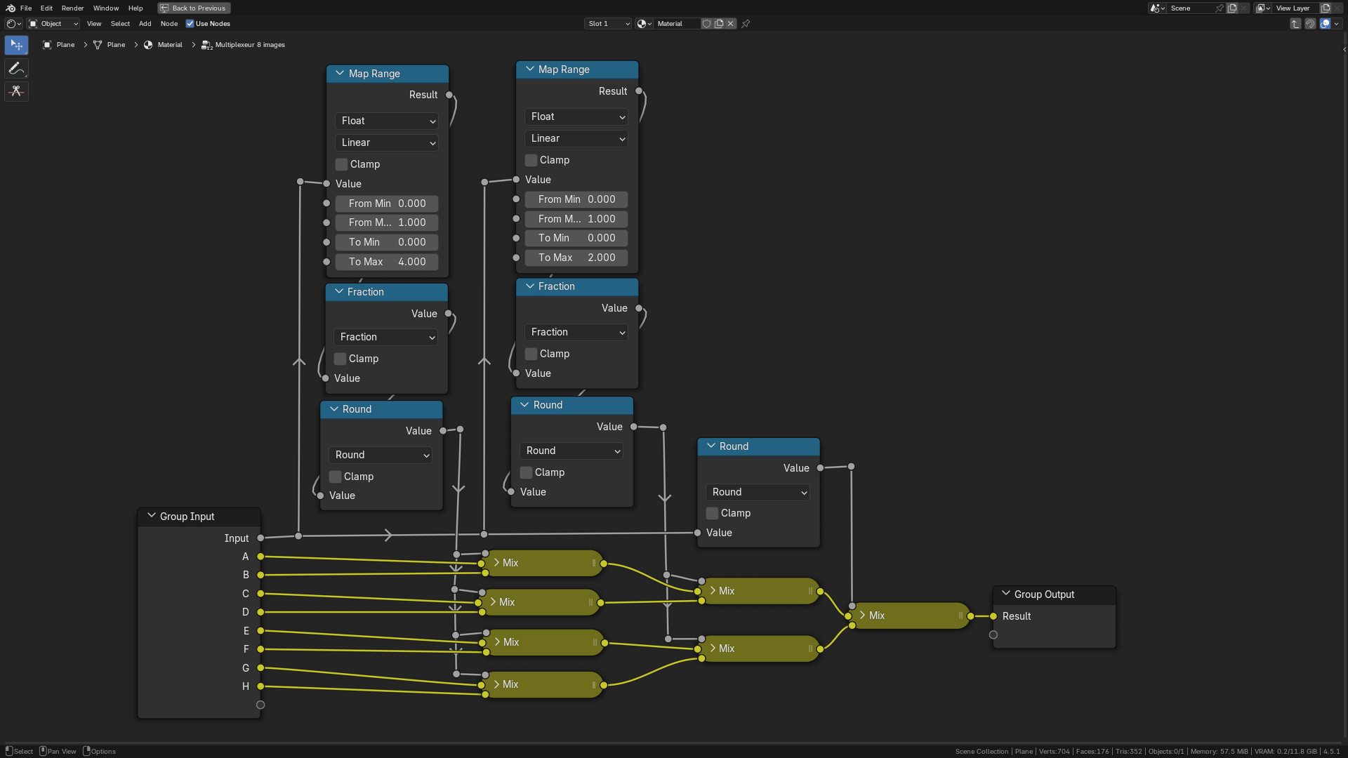Enable Clamp on right Map Range node
Viewport: 1348px width, 758px height.
(x=531, y=160)
